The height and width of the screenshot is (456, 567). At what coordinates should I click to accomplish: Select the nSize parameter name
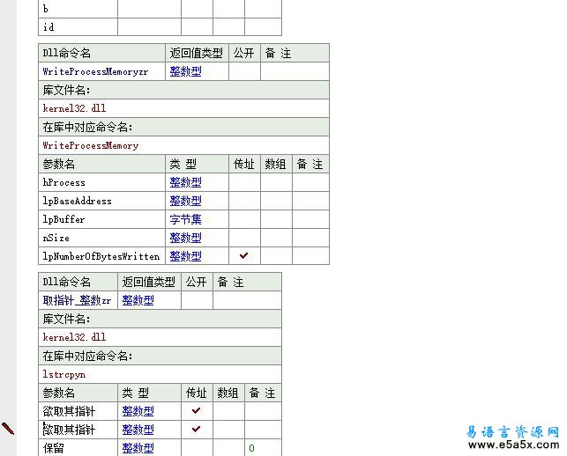pyautogui.click(x=56, y=238)
